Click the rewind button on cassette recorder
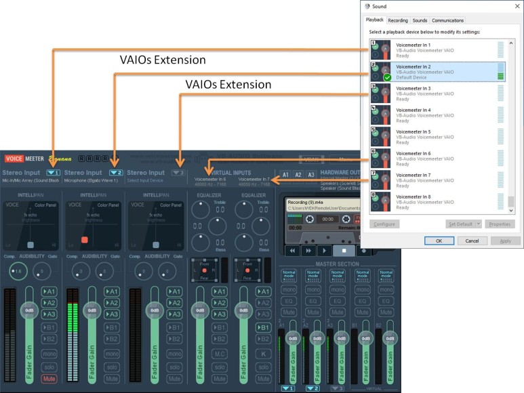524x393 pixels. [x=292, y=251]
